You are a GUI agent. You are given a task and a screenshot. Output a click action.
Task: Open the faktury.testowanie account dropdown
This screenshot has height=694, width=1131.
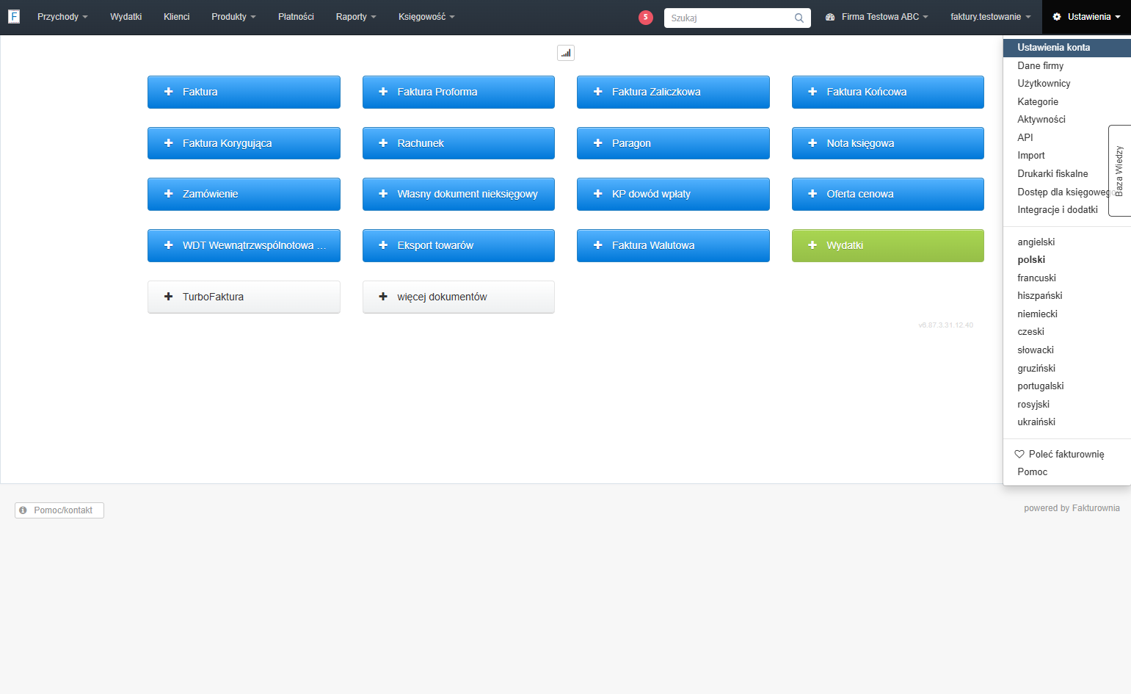[991, 17]
